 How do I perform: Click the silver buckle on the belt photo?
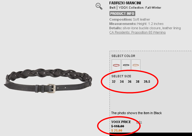(52, 88)
